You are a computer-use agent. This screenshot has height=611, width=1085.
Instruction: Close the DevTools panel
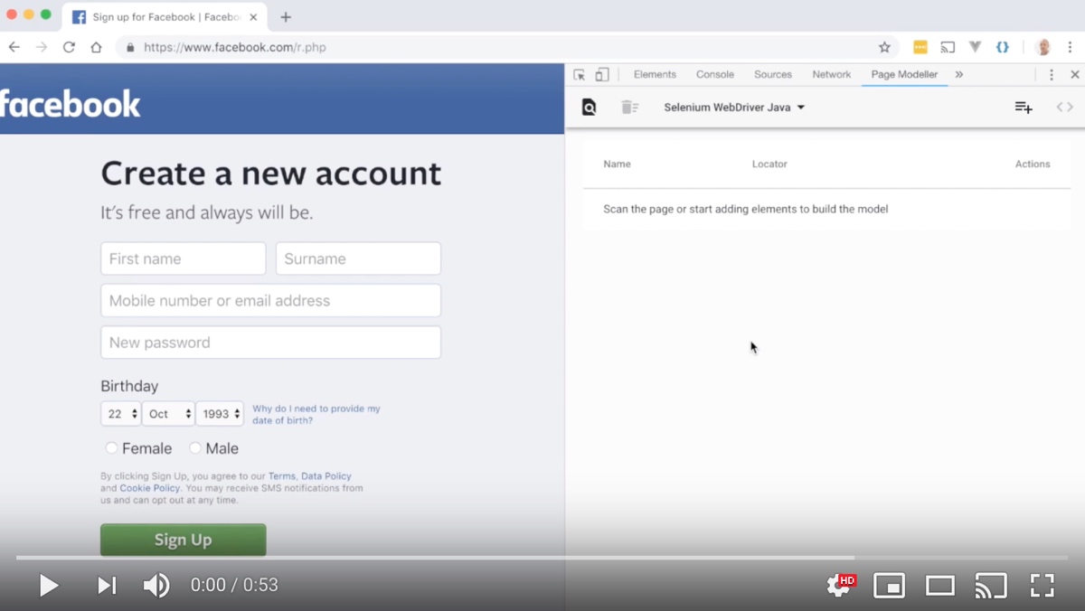coord(1075,75)
